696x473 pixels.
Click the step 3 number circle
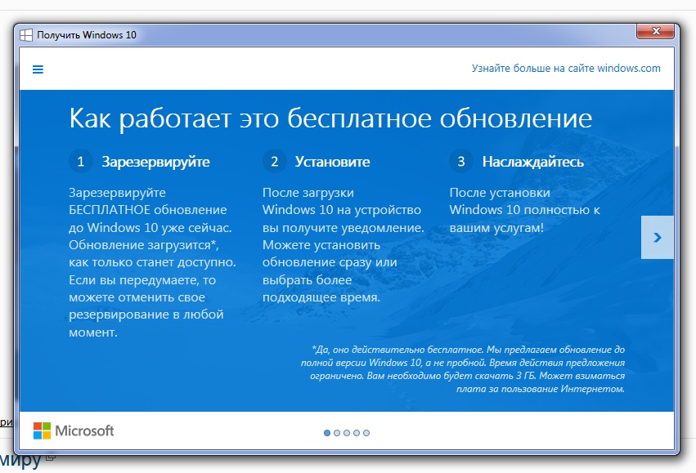[x=461, y=162]
